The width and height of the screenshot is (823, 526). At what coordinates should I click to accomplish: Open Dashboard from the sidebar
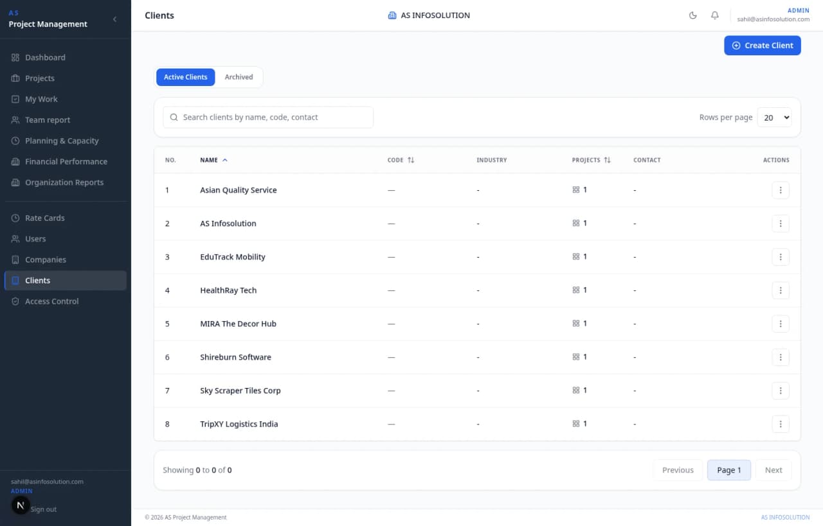(x=65, y=58)
